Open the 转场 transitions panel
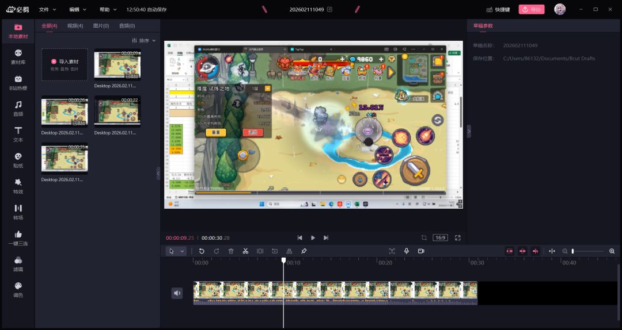This screenshot has height=330, width=622. tap(18, 212)
